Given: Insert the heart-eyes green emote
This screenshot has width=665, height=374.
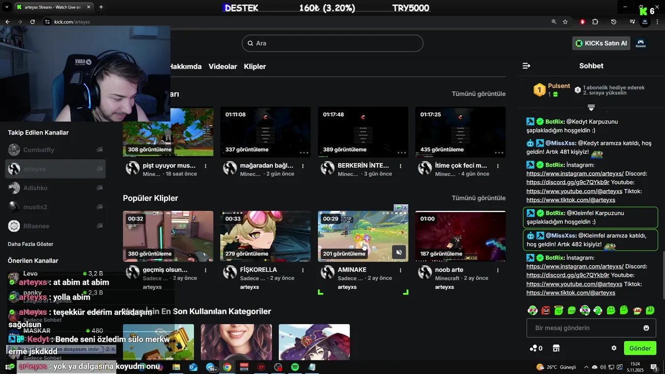Looking at the screenshot, I should pyautogui.click(x=533, y=310).
